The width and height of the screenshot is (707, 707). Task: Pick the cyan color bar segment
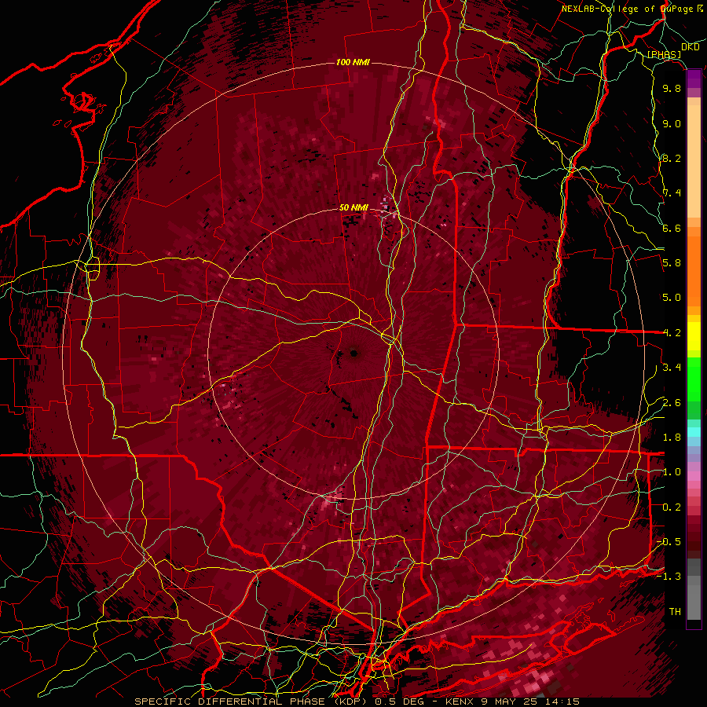pos(694,431)
